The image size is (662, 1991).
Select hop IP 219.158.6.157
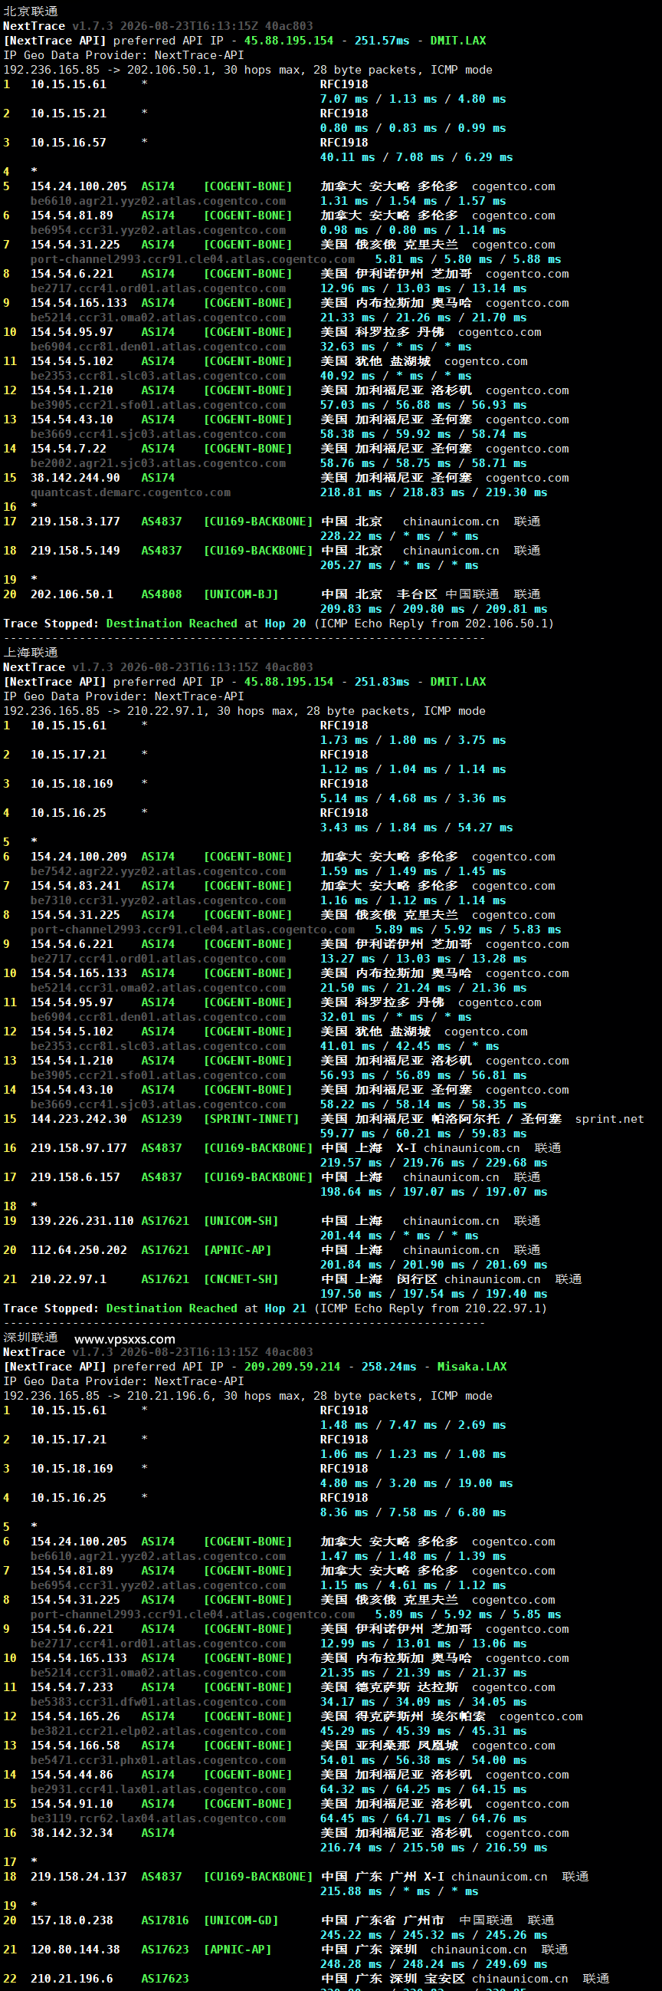[x=75, y=1177]
